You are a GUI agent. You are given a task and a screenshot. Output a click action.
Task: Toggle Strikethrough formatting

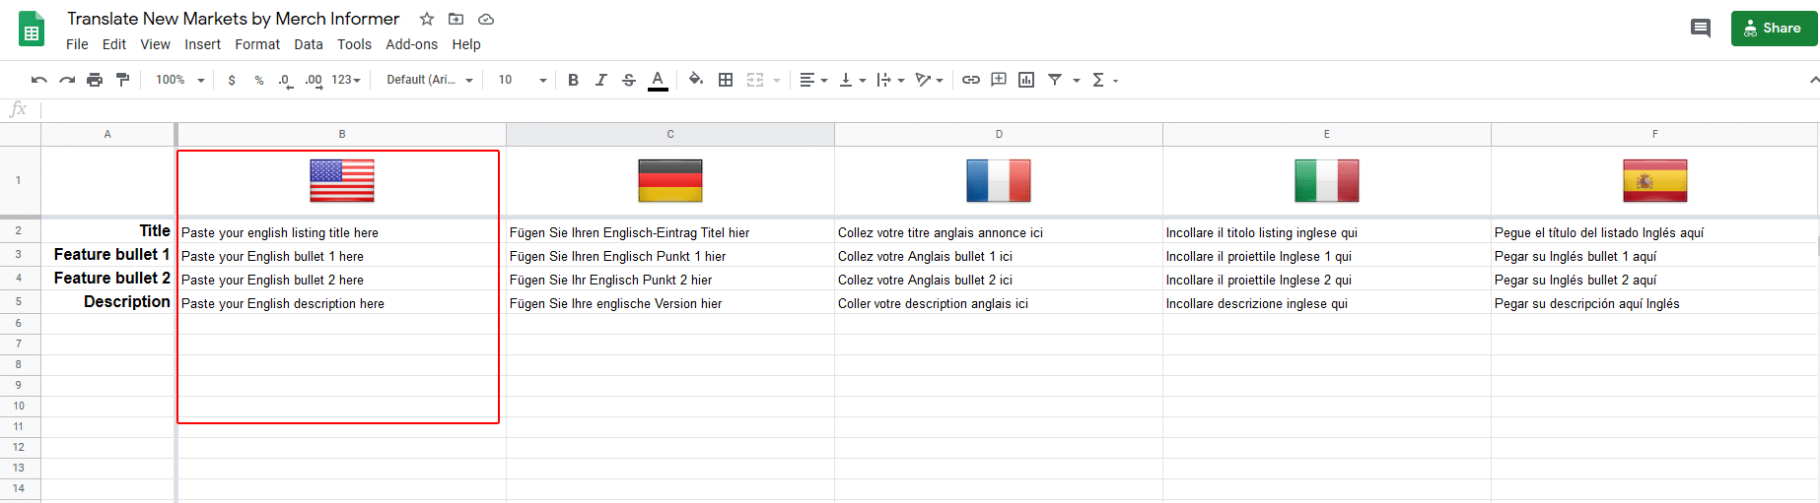629,80
